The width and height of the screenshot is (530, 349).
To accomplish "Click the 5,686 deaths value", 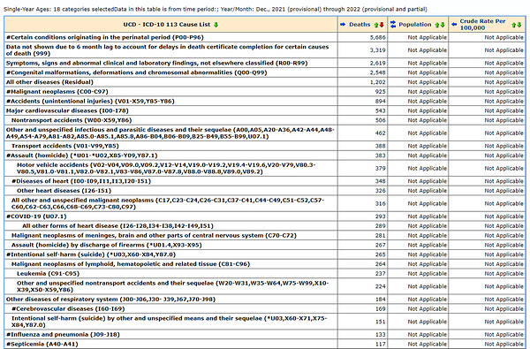I will pos(377,37).
